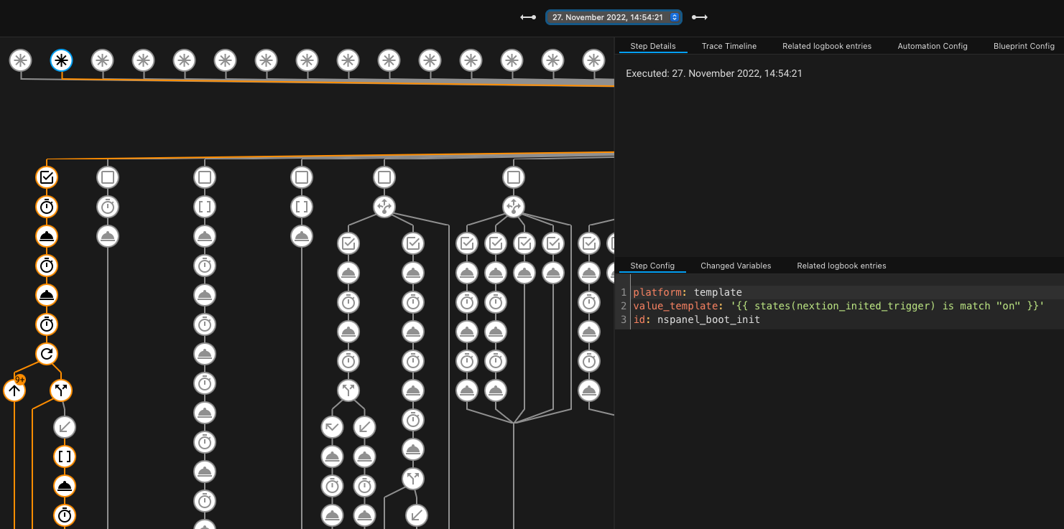
Task: Select the blue highlighted trigger node
Action: point(62,60)
